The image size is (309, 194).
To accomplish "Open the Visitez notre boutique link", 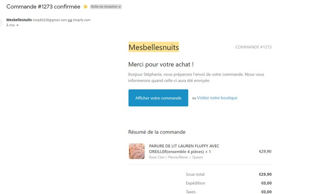I will pyautogui.click(x=217, y=98).
